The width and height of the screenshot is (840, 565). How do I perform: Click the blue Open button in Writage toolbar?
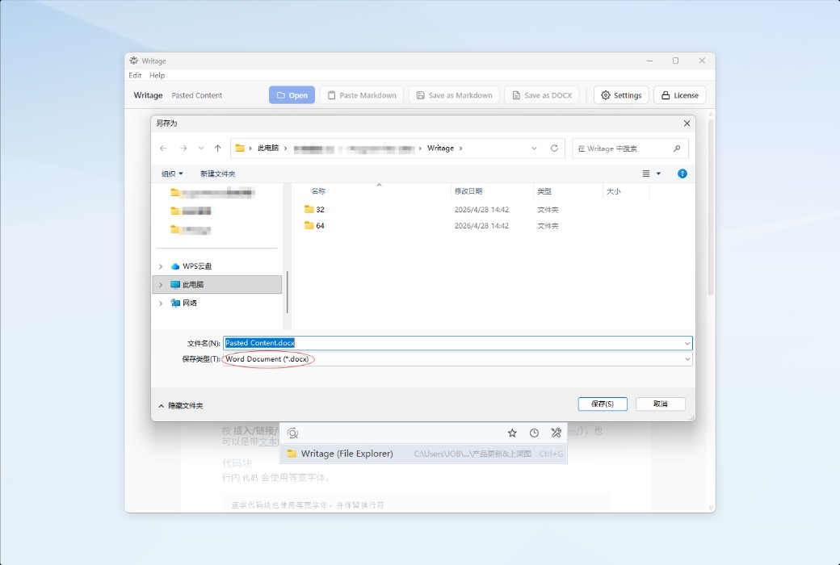(x=292, y=94)
